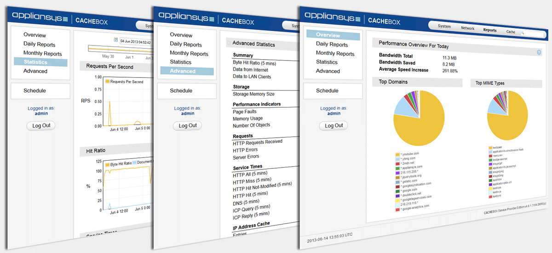Click Log Out in the rightmost window

pyautogui.click(x=333, y=125)
